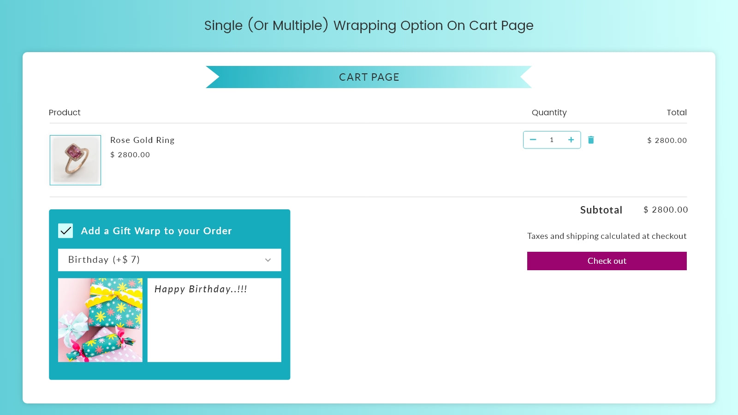Click the CART PAGE banner

click(369, 77)
